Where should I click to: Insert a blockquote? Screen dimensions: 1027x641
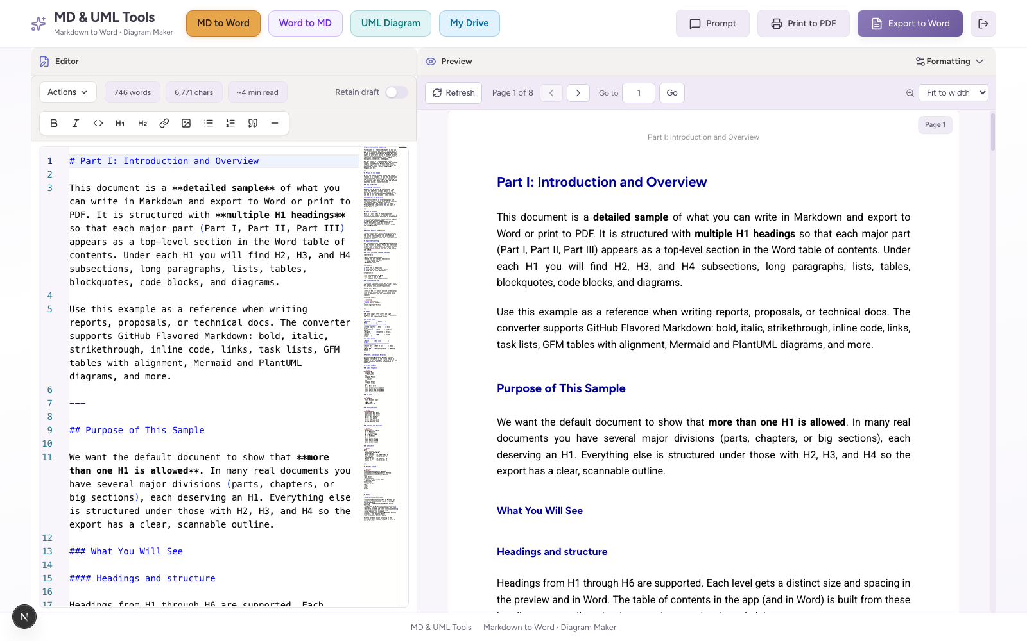[253, 123]
